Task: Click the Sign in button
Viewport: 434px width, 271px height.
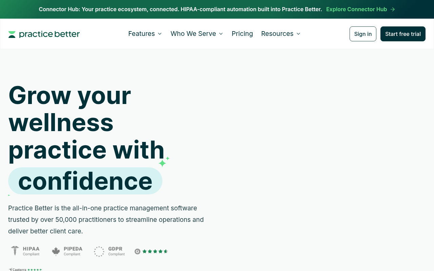Action: pos(363,34)
